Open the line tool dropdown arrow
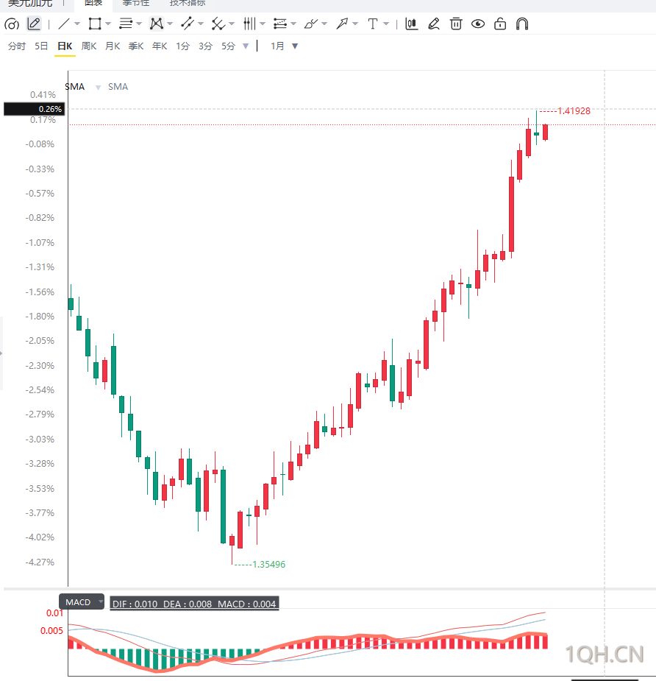 [77, 24]
